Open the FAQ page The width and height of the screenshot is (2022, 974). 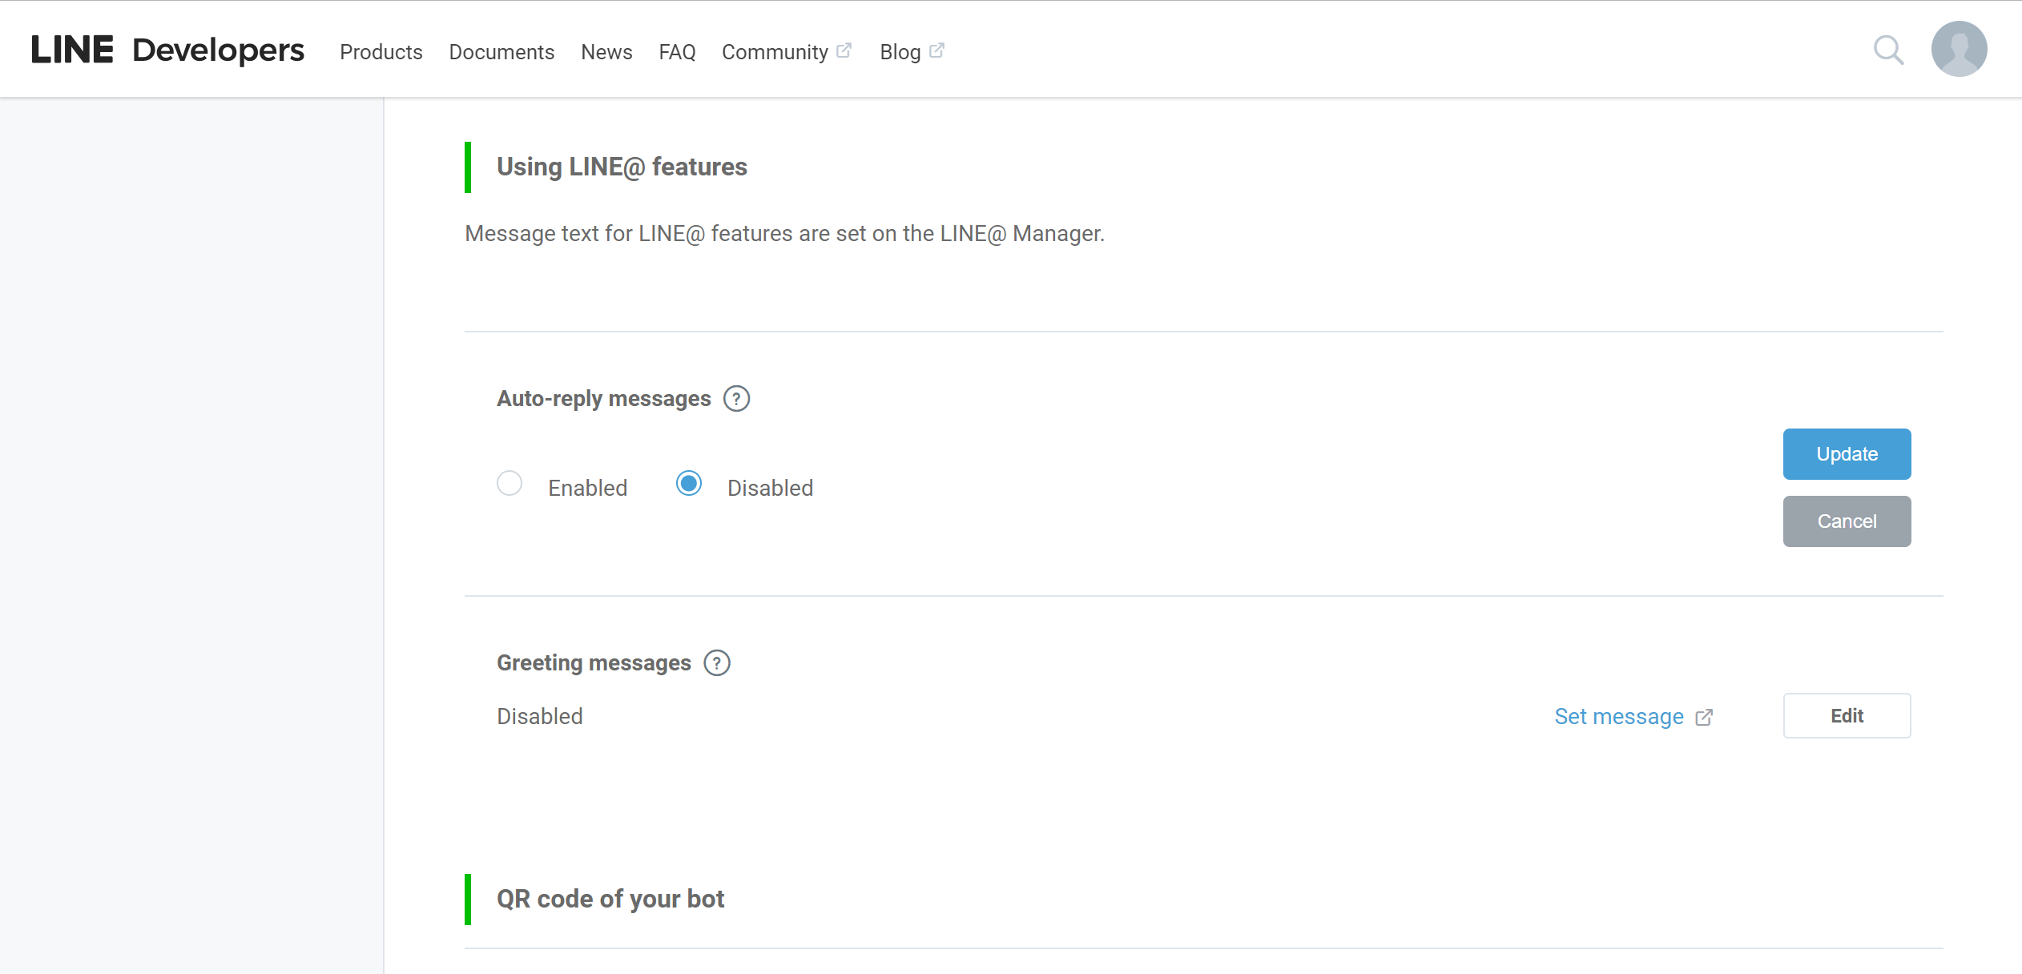[x=677, y=51]
